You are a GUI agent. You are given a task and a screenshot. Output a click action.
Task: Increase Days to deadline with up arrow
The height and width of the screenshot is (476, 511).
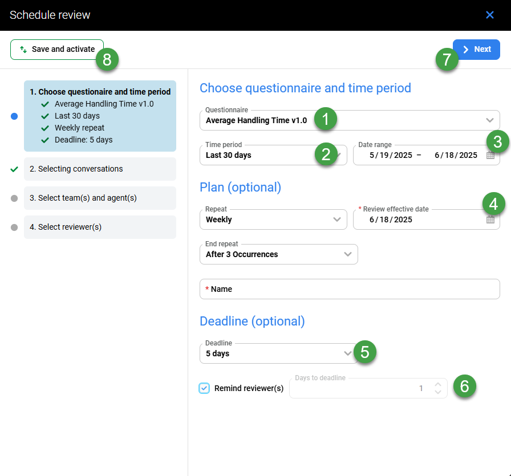(437, 384)
